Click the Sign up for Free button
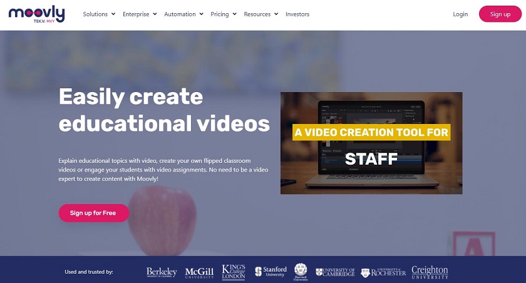Image resolution: width=526 pixels, height=283 pixels. click(93, 213)
